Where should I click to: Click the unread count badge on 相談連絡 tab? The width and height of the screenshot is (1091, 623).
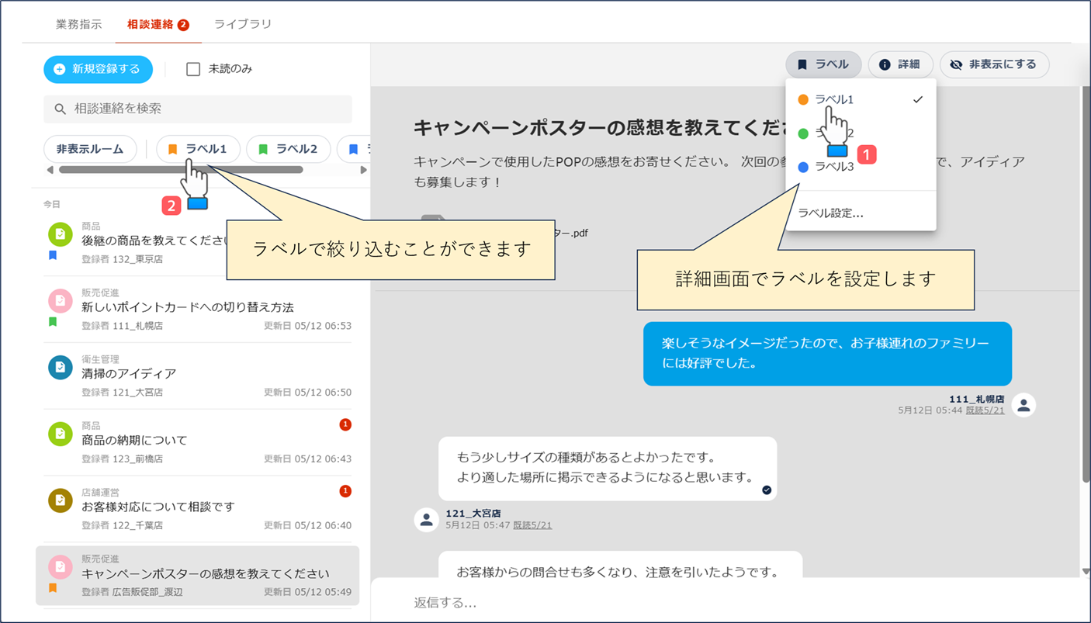183,25
